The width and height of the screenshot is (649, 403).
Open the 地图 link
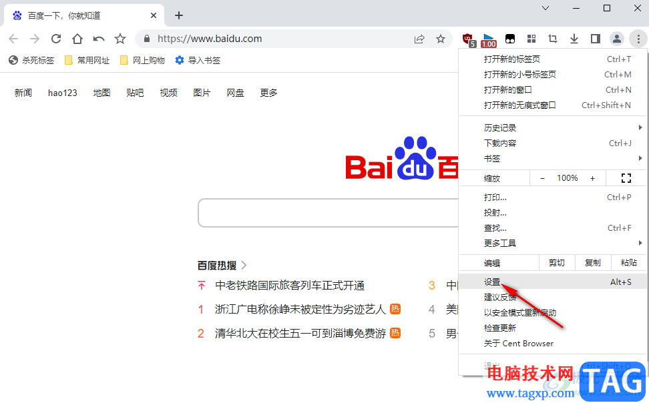pos(101,93)
